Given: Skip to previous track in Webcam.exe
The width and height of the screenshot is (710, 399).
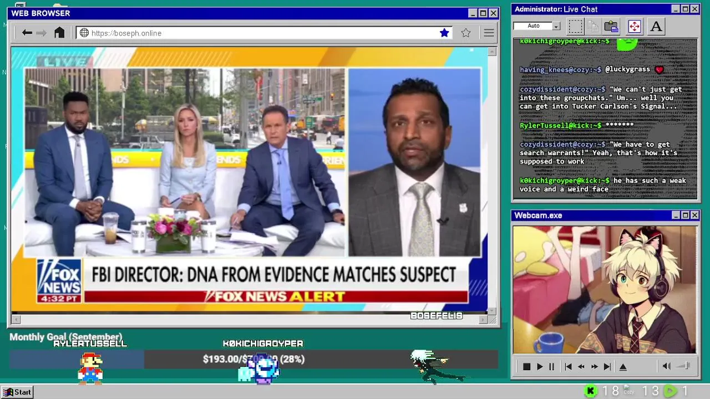Looking at the screenshot, I should coord(568,367).
